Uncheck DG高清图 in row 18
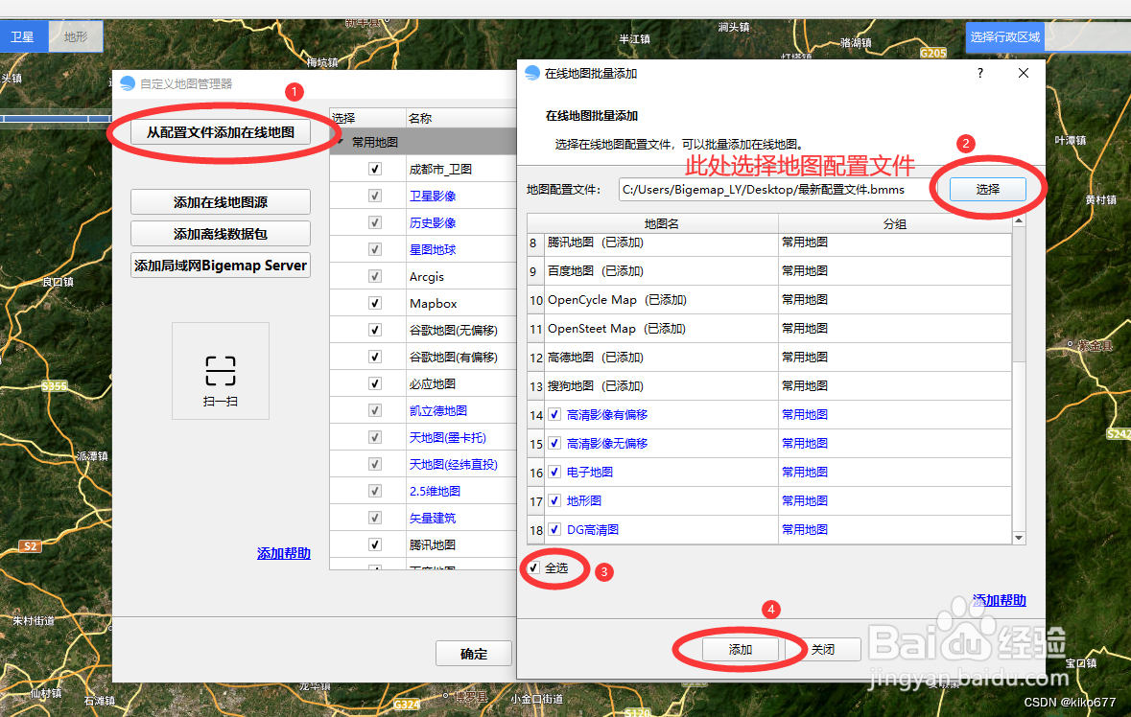The height and width of the screenshot is (717, 1131). 554,529
